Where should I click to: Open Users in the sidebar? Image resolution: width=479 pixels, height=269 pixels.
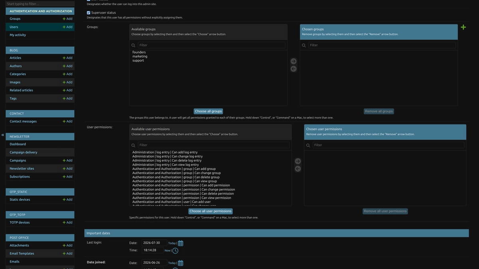tap(14, 27)
